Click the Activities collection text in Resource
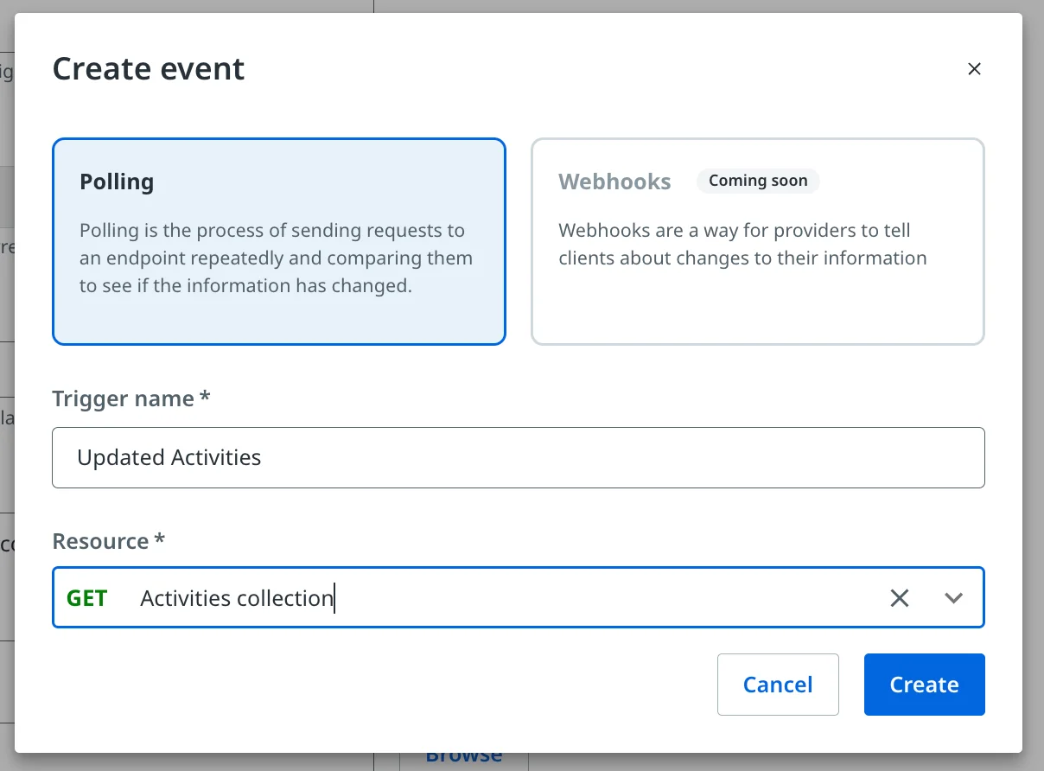 [236, 598]
